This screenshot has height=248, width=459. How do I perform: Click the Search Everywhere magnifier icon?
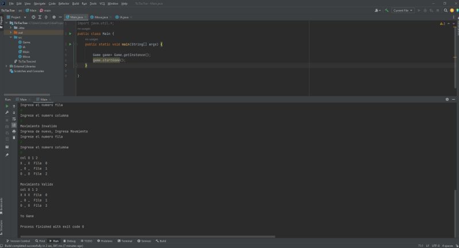tap(446, 10)
